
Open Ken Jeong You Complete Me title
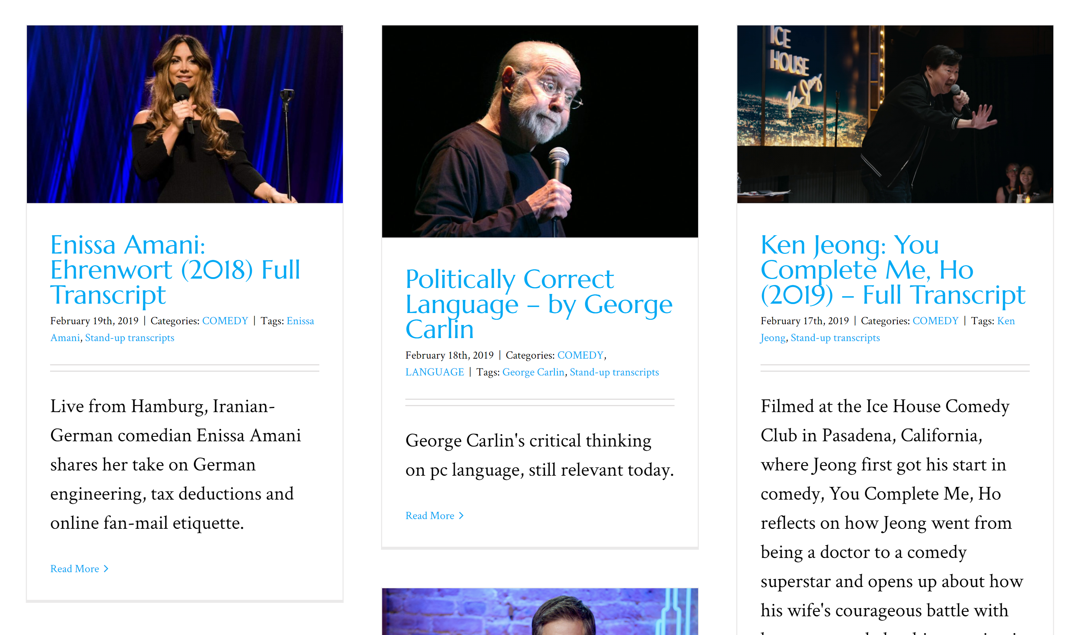tap(892, 270)
